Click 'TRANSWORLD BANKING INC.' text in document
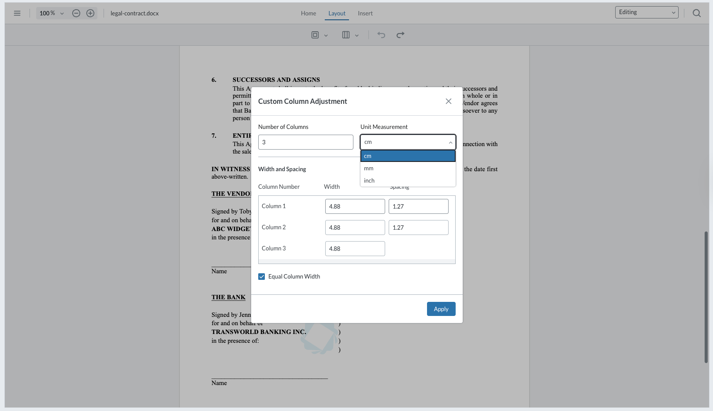 point(259,332)
